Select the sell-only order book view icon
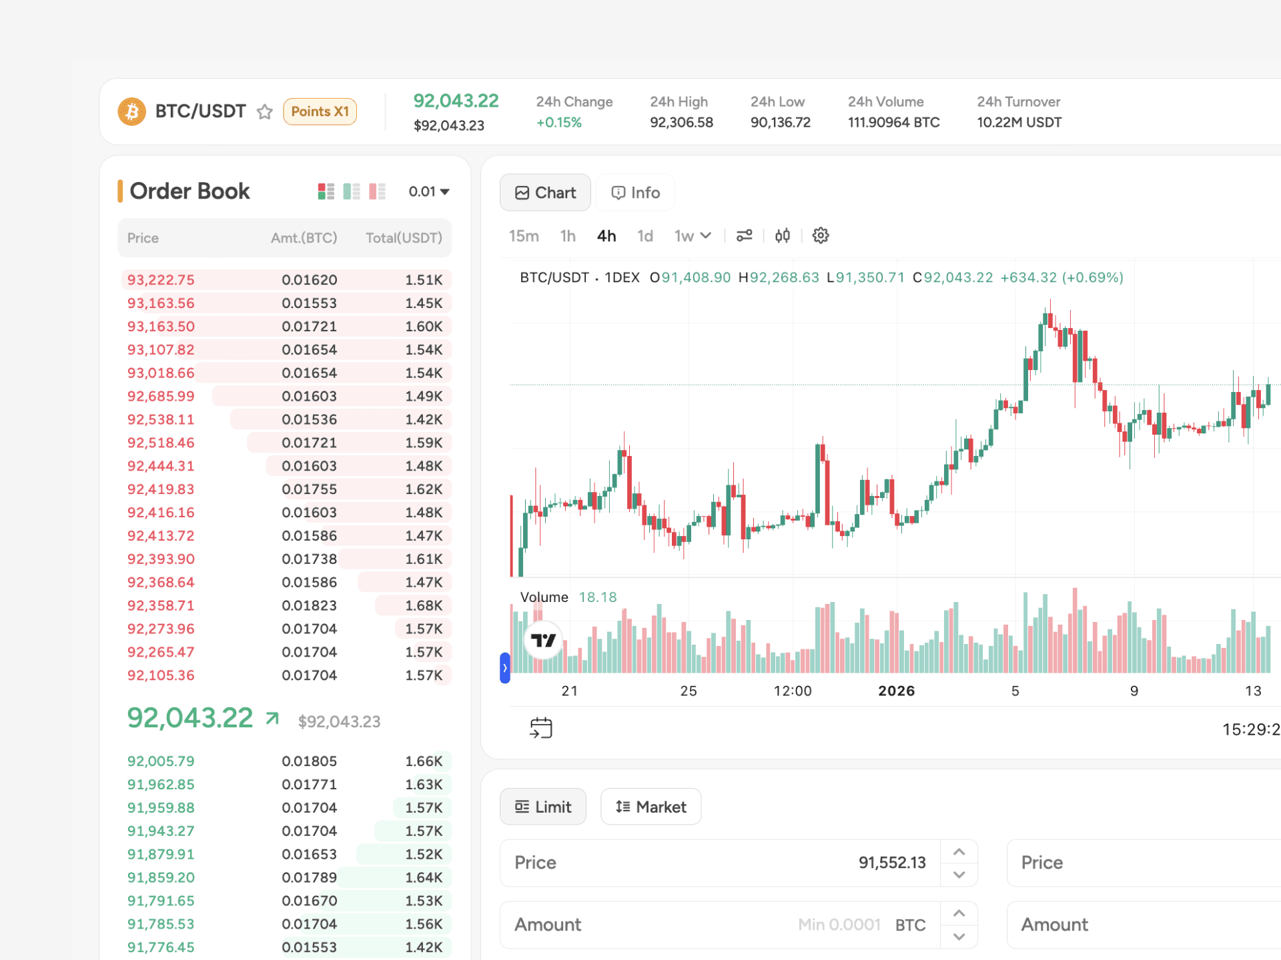1281x960 pixels. point(377,192)
